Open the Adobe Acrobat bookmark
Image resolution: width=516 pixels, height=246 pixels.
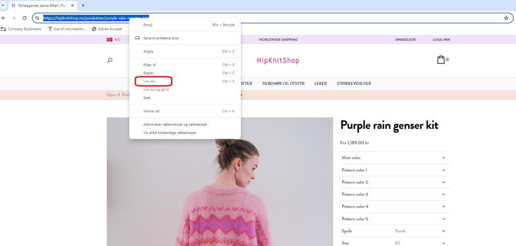click(104, 29)
